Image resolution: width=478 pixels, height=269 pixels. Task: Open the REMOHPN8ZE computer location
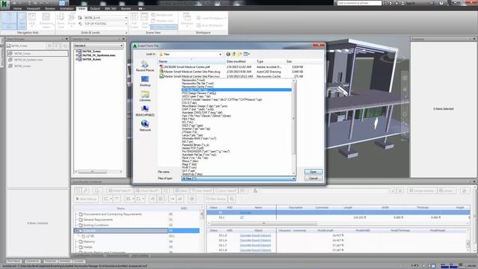point(145,111)
